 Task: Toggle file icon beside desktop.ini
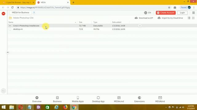click(10, 29)
